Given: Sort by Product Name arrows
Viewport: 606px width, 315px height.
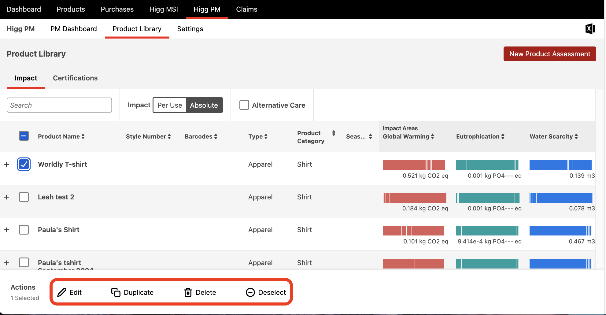Looking at the screenshot, I should pyautogui.click(x=83, y=136).
